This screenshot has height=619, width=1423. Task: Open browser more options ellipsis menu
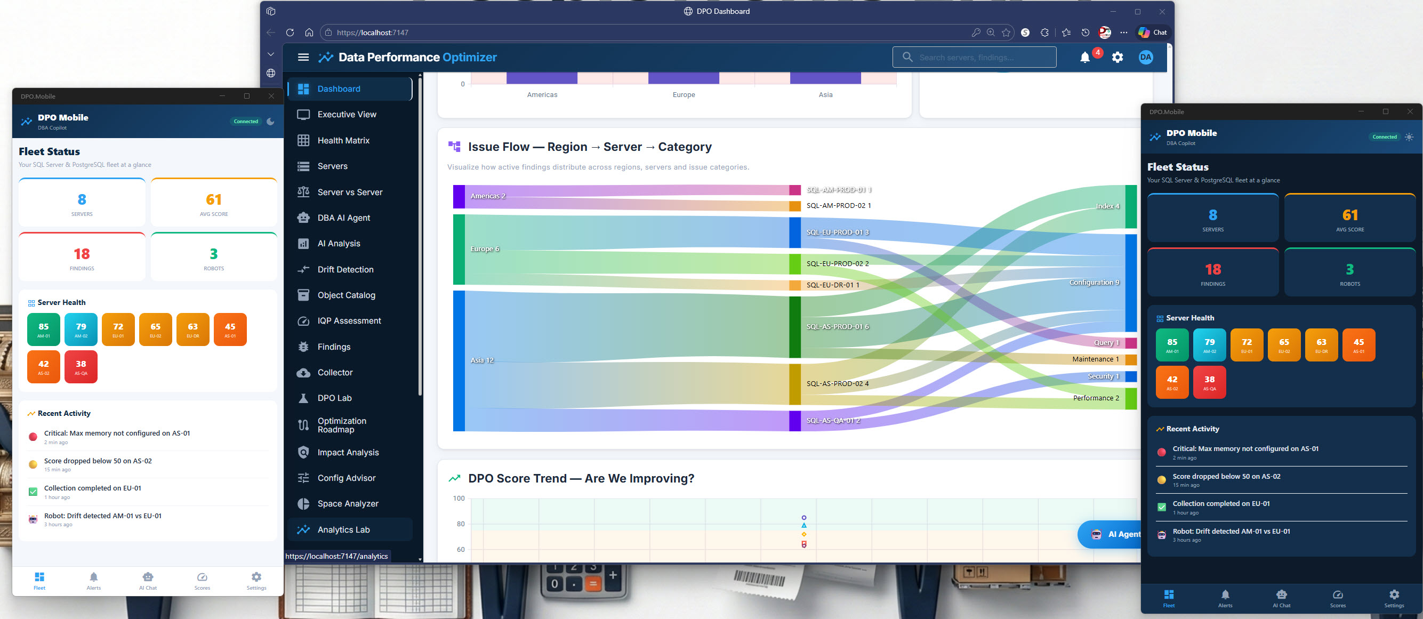[1123, 33]
